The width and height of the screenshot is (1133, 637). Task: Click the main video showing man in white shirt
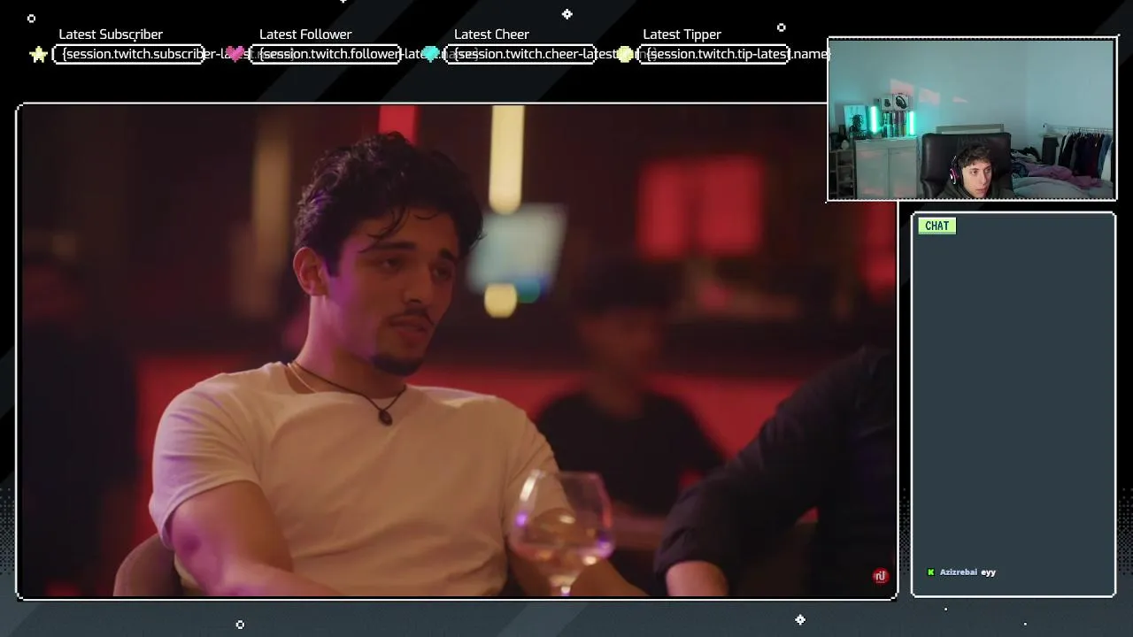point(457,351)
